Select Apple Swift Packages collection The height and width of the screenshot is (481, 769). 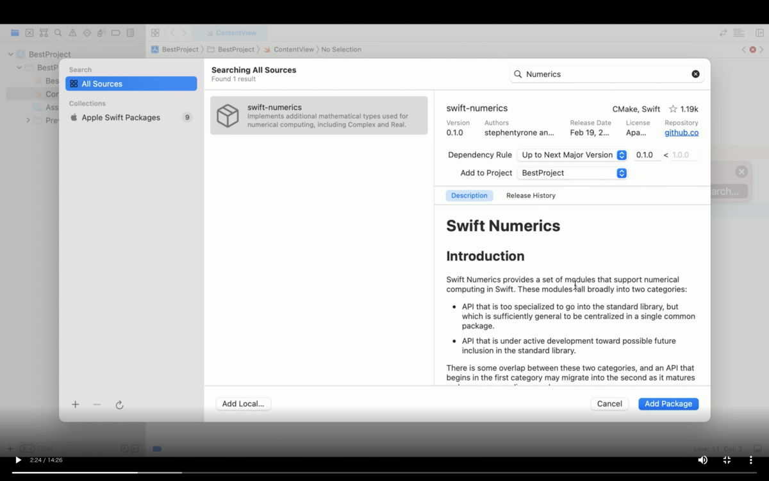pyautogui.click(x=131, y=117)
